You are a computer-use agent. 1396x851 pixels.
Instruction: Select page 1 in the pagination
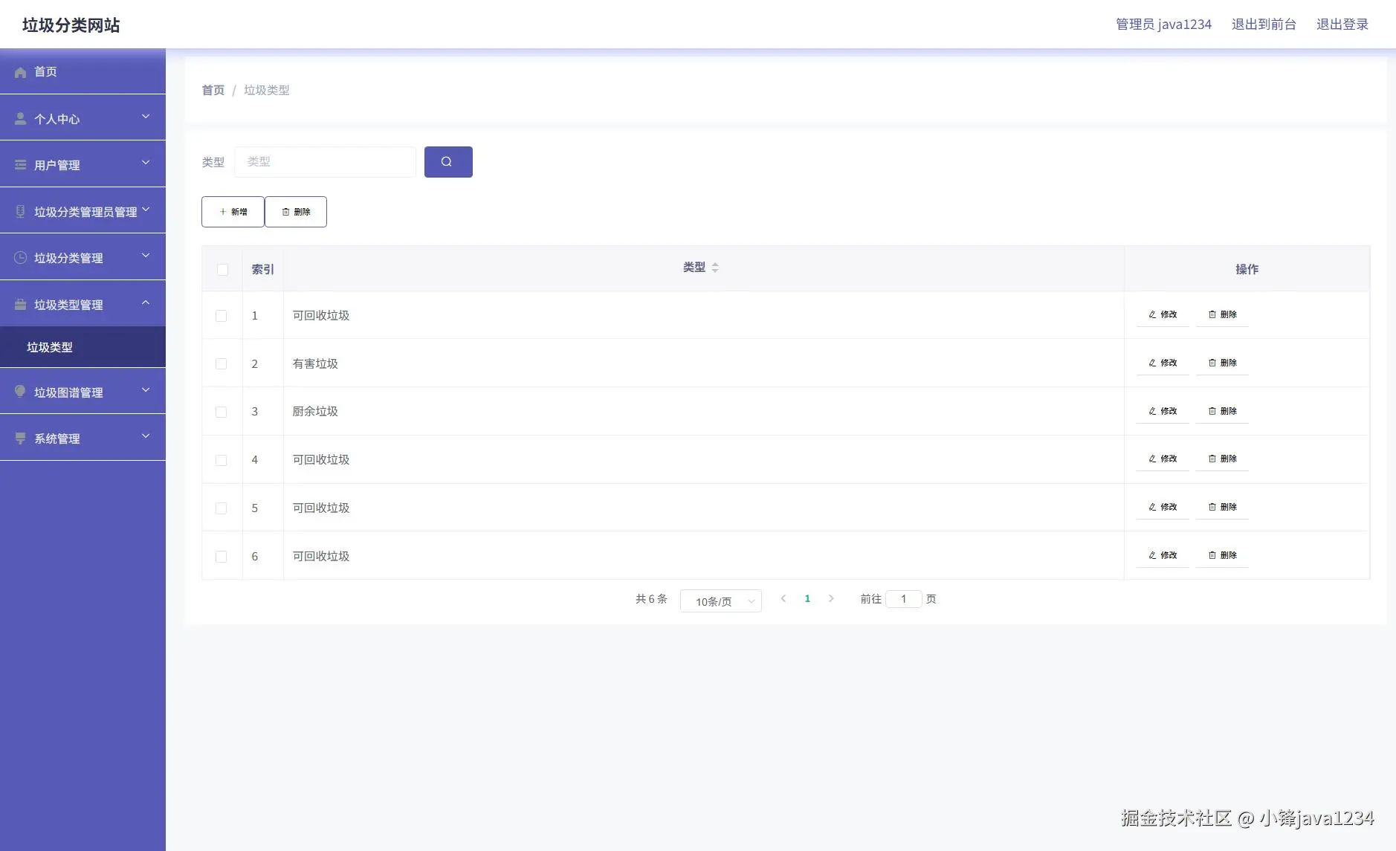807,598
